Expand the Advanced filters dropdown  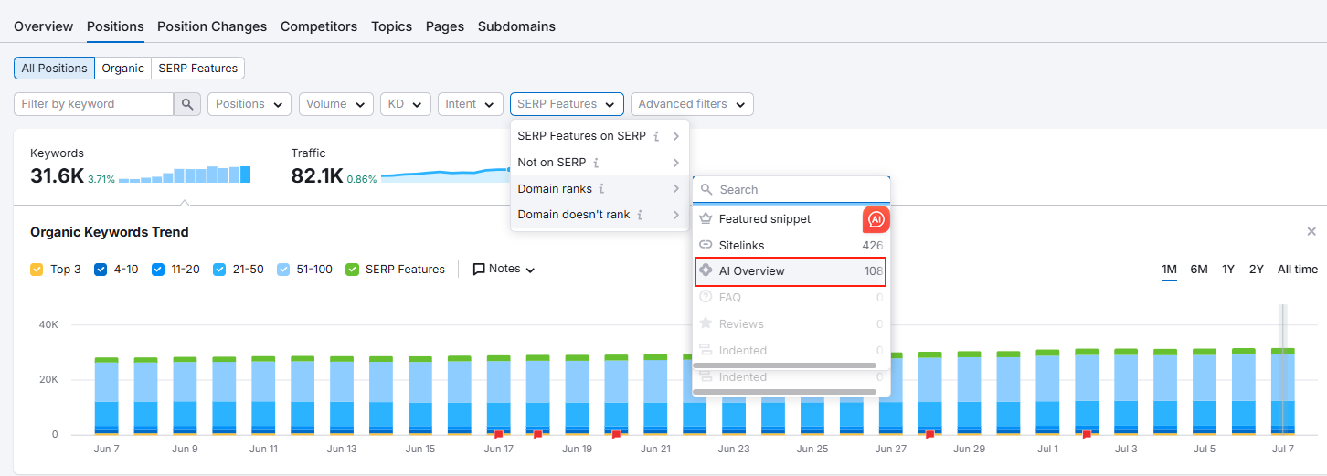coord(692,104)
